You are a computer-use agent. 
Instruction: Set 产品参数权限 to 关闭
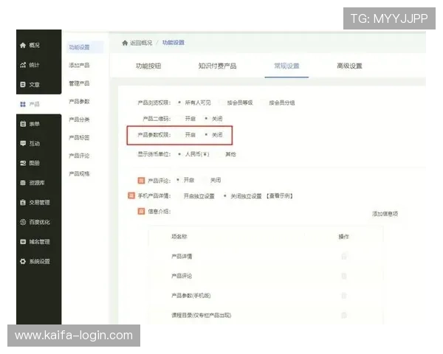click(x=206, y=135)
